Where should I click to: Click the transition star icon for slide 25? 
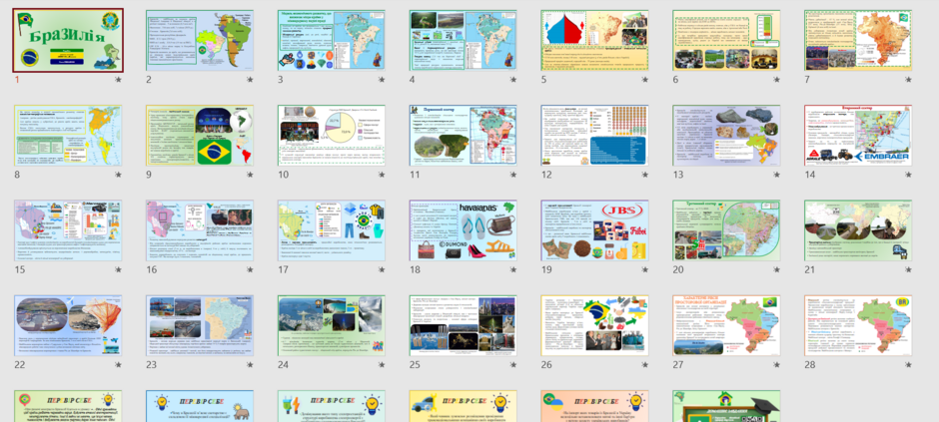(x=513, y=364)
